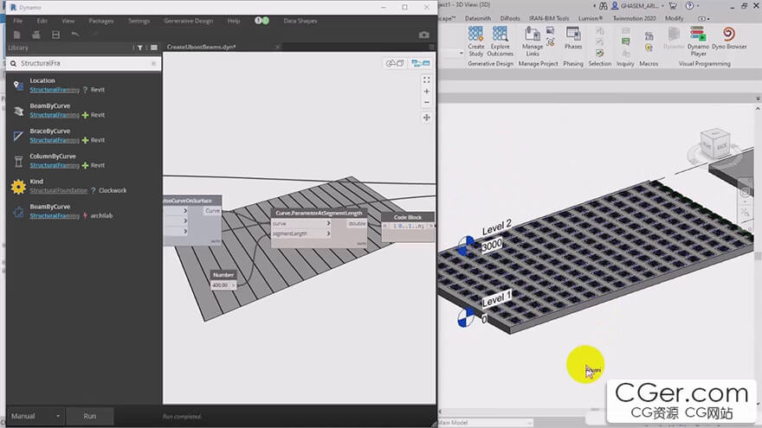Click the Revit shopping cart icon
762x428 pixels.
pos(673,6)
